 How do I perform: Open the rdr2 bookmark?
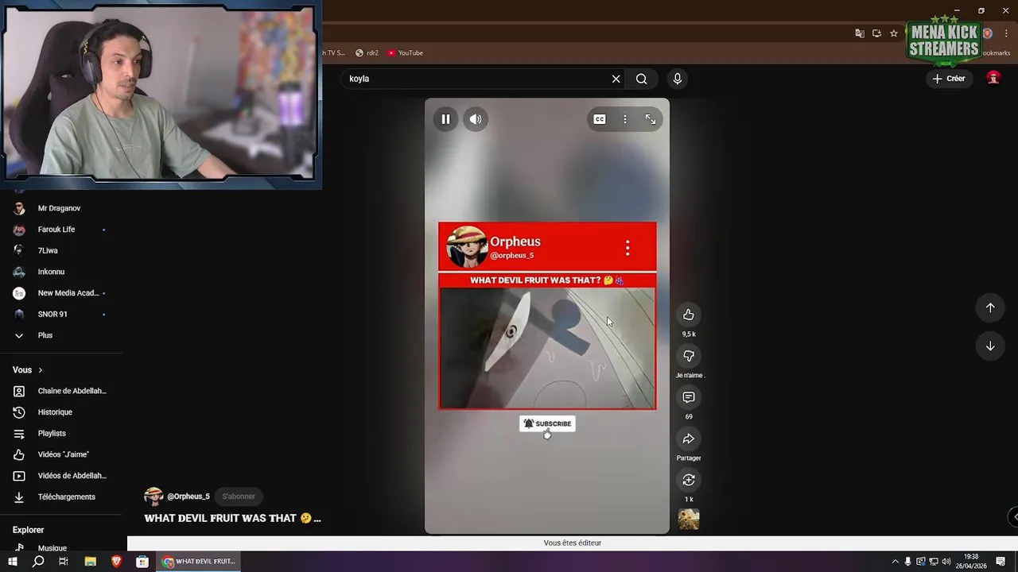[367, 53]
